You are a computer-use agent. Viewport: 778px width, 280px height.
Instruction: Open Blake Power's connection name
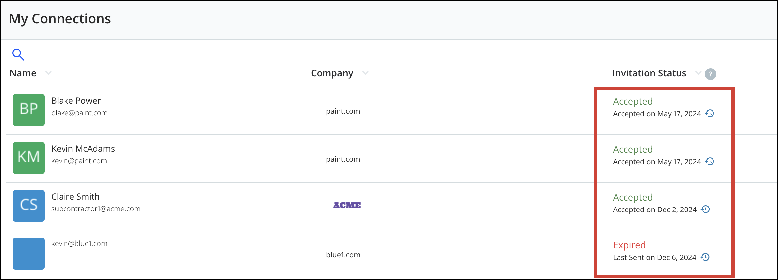(76, 101)
